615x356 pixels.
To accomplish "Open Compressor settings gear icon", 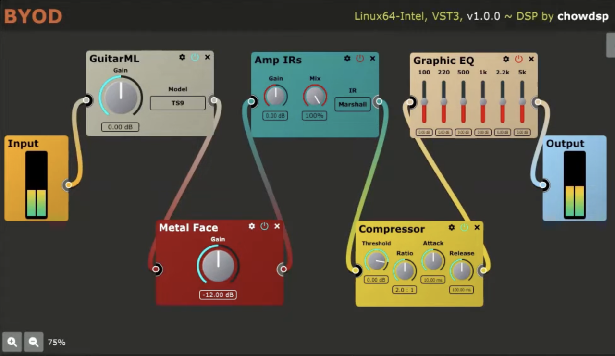I will coord(452,228).
